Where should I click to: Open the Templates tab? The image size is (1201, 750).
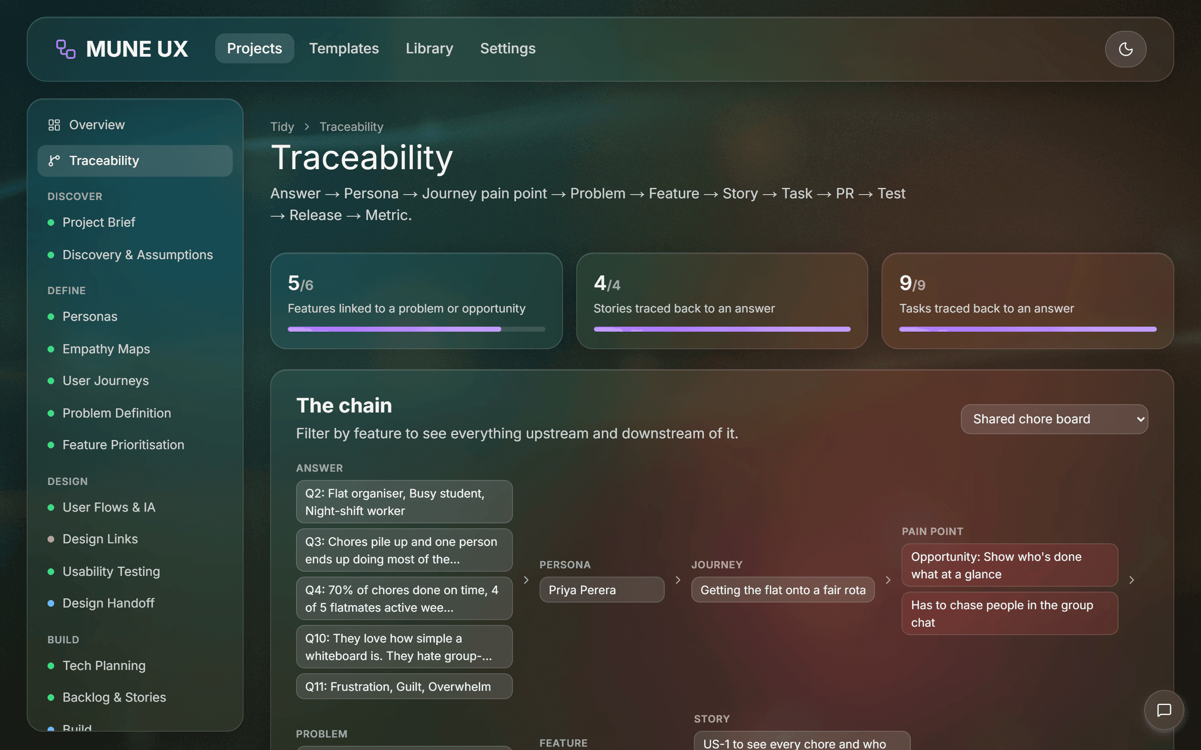coord(344,49)
